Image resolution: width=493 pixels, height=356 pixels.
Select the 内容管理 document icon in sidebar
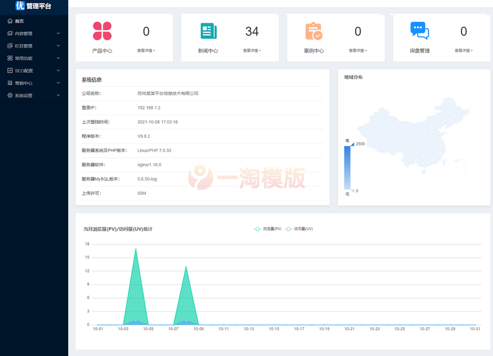pyautogui.click(x=10, y=33)
